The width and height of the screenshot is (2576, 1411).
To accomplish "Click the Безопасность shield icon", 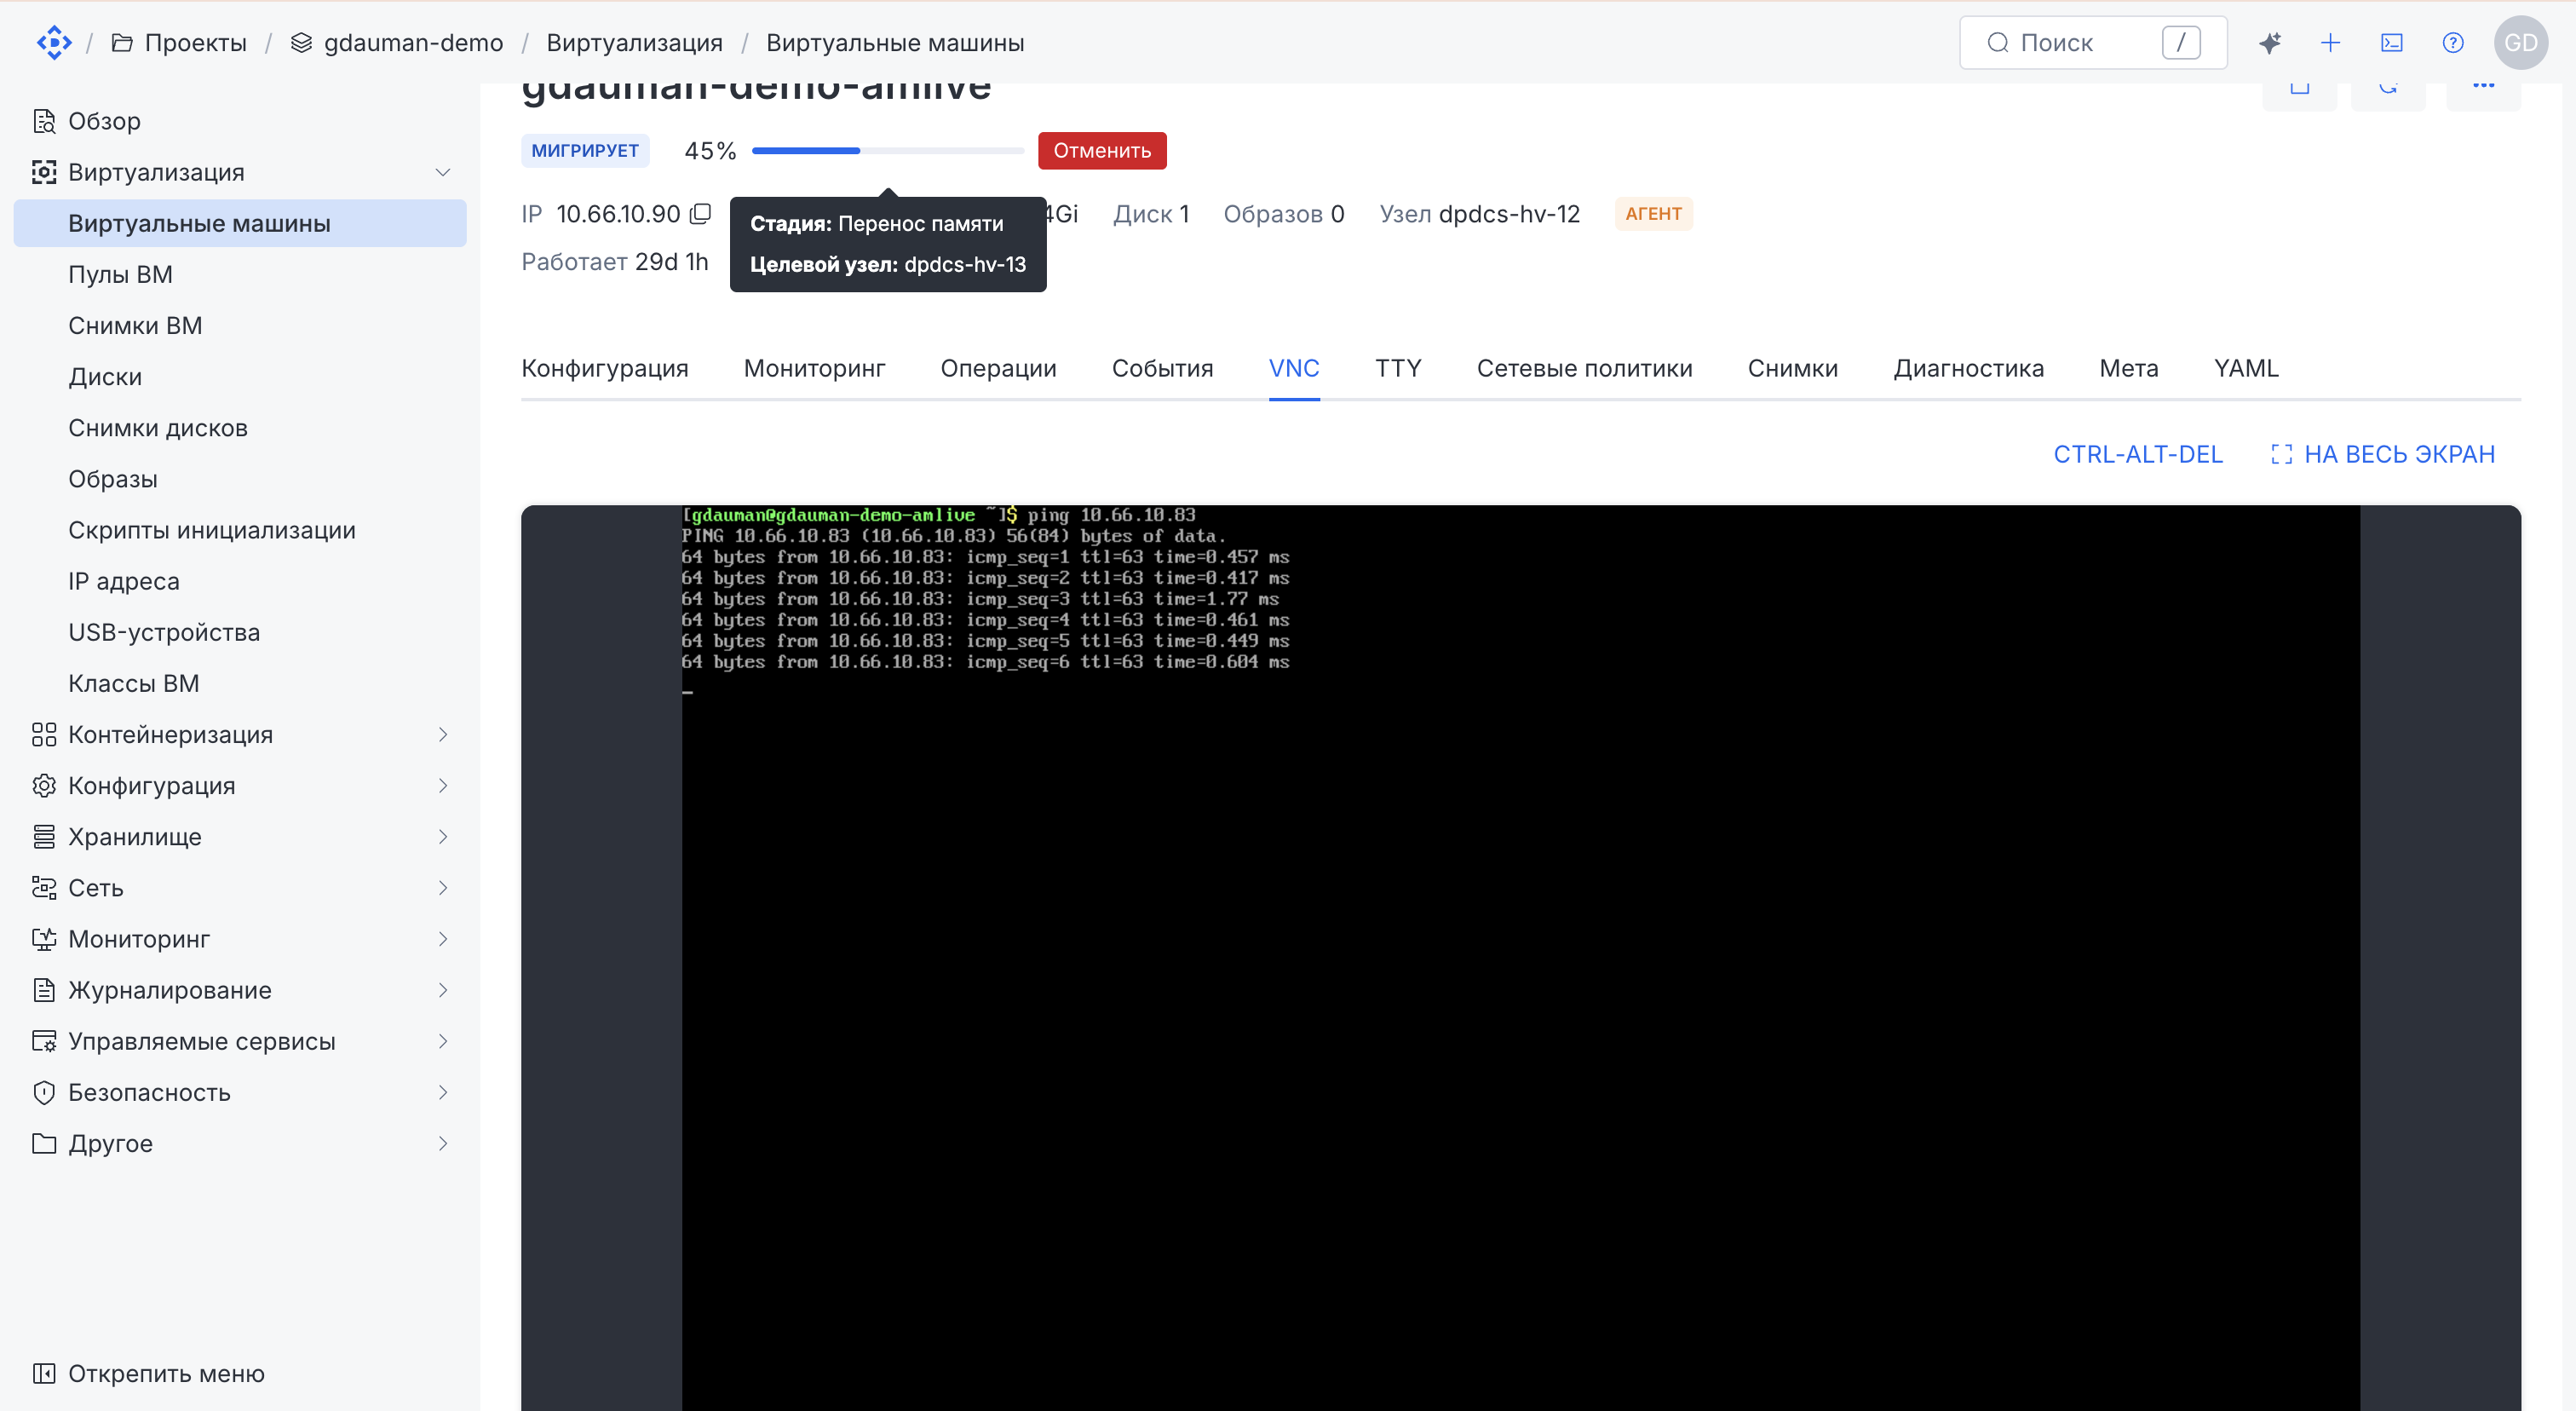I will pyautogui.click(x=44, y=1092).
